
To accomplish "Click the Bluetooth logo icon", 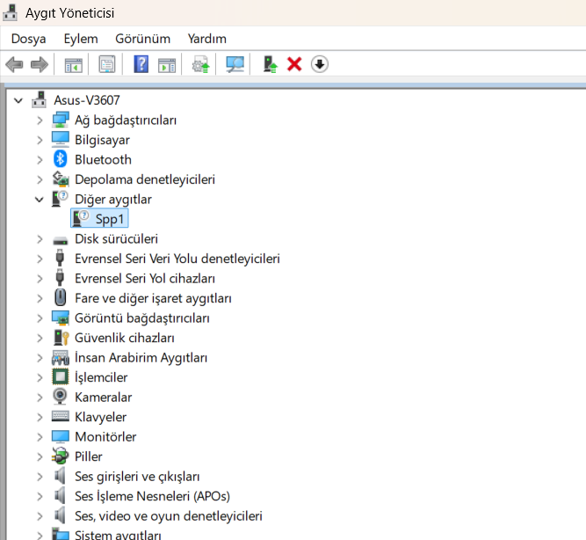I will pos(60,159).
